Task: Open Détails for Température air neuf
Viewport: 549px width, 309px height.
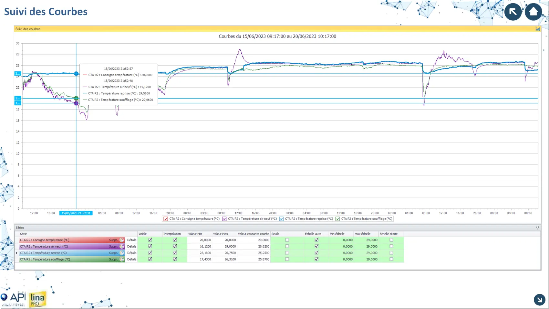Action: (131, 246)
